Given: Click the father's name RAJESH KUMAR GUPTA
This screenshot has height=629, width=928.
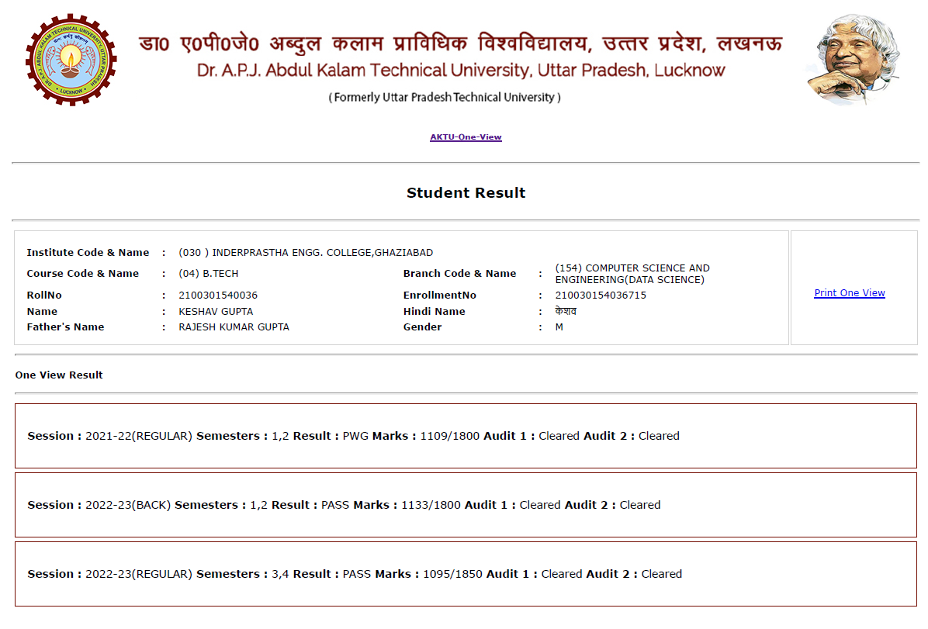Looking at the screenshot, I should pos(234,327).
